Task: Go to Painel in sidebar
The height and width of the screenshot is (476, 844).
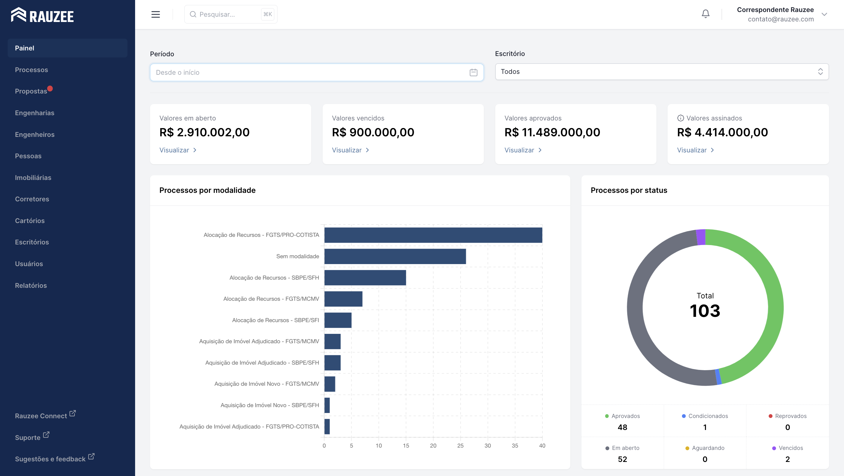Action: (67, 48)
